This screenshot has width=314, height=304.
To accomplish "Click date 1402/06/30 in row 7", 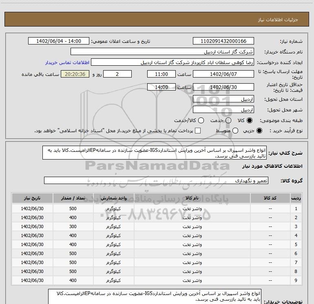I will [32, 262].
